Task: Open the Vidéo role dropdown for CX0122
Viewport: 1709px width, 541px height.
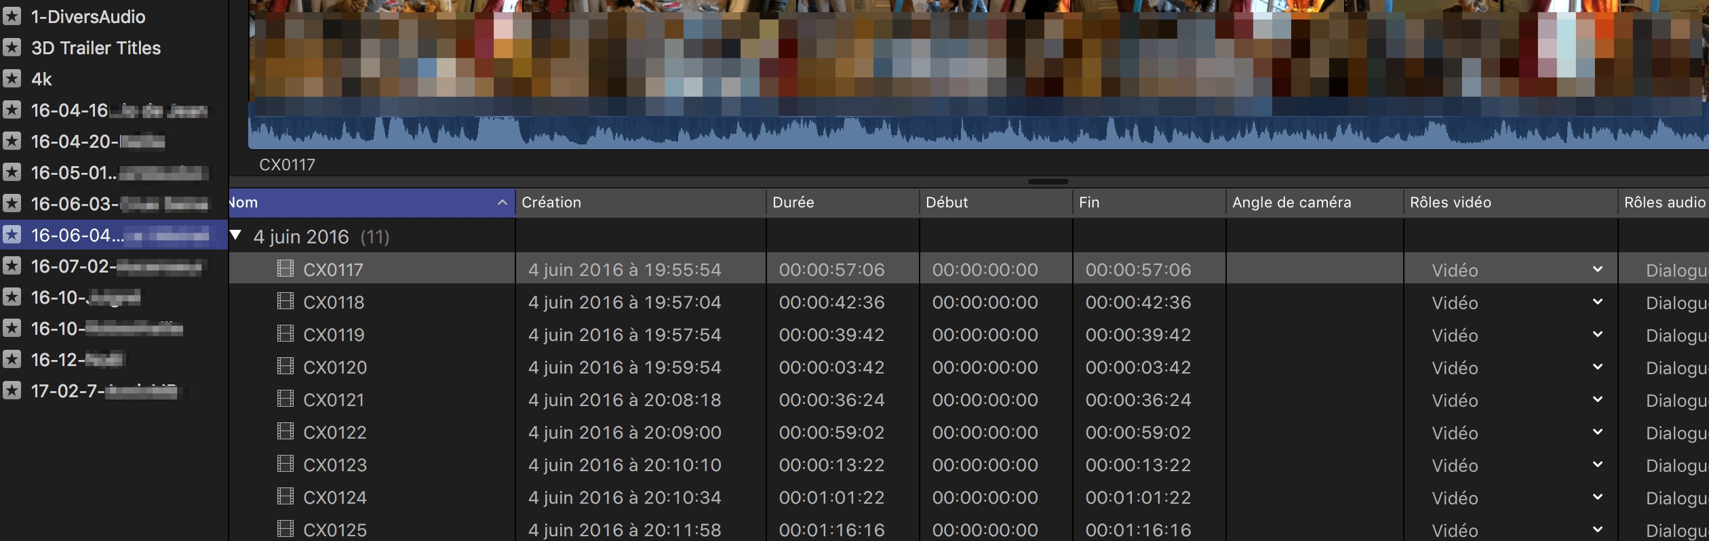Action: click(1598, 433)
